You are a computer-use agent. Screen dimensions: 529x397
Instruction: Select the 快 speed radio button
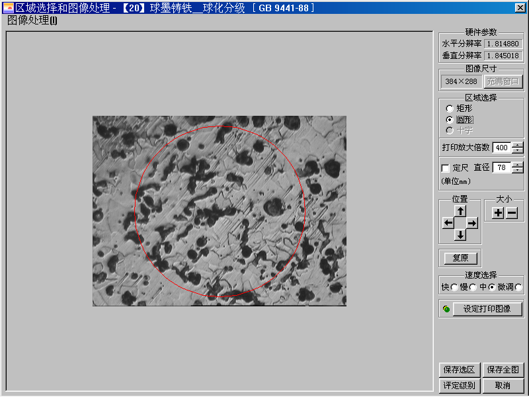tap(454, 287)
